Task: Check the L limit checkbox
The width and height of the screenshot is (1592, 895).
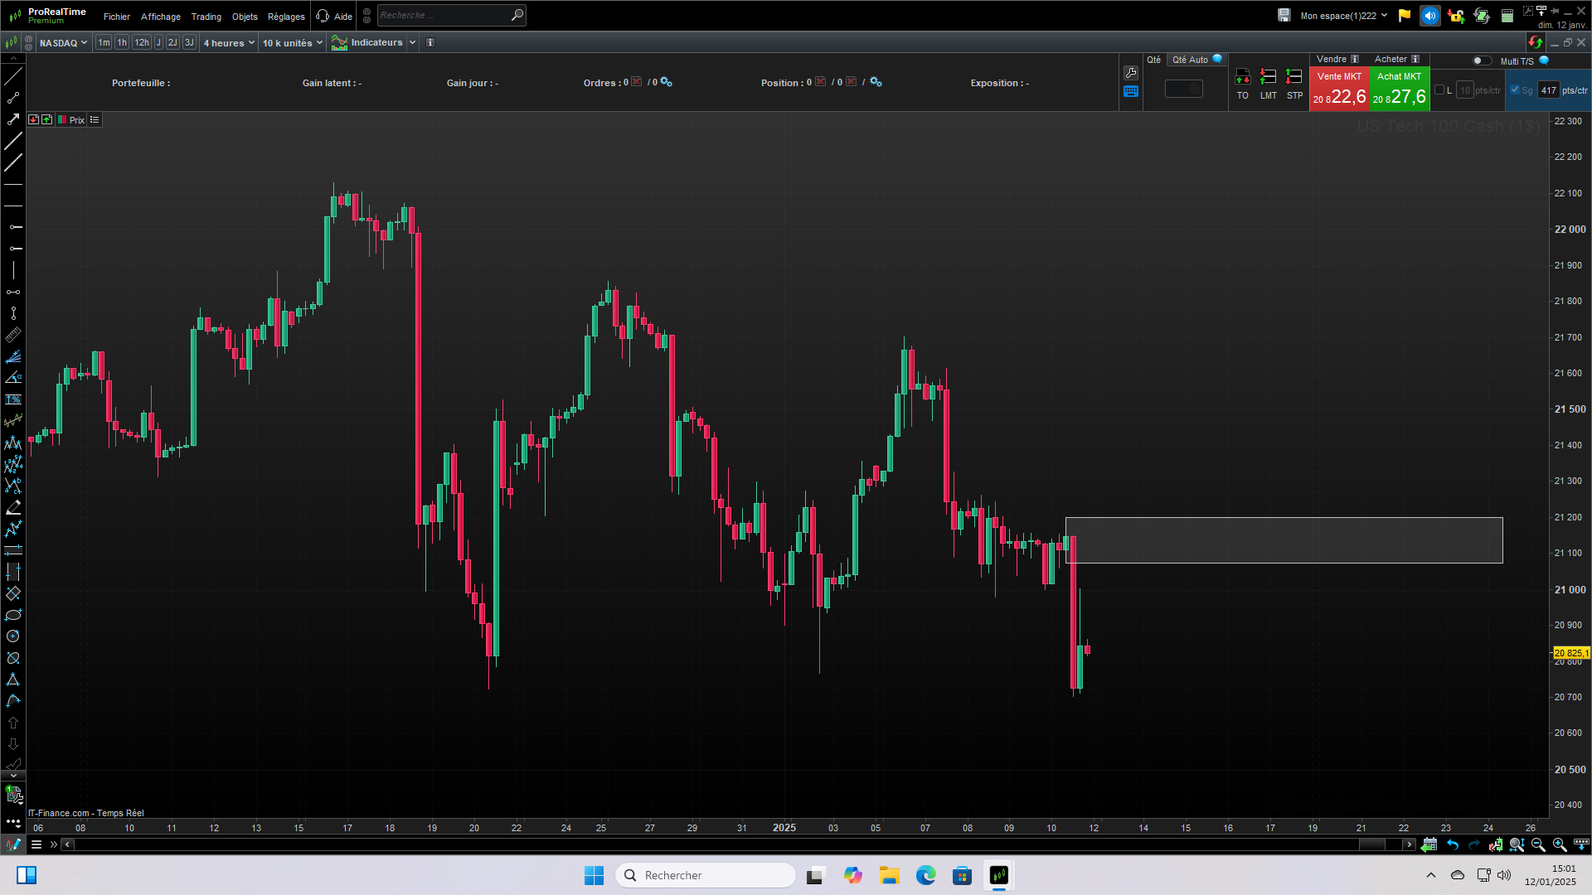Action: coord(1439,90)
